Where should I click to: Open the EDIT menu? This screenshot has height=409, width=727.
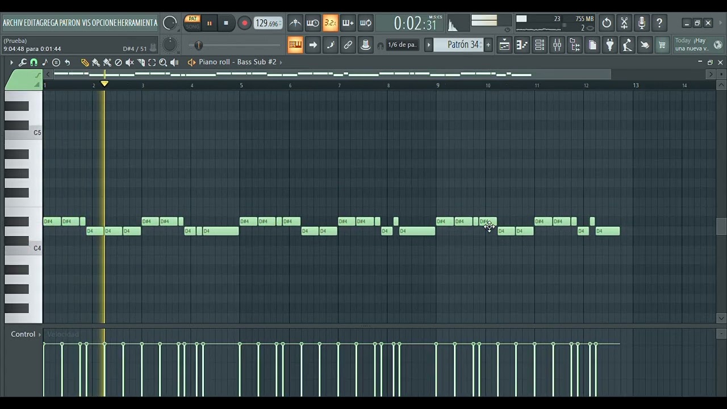(x=30, y=23)
